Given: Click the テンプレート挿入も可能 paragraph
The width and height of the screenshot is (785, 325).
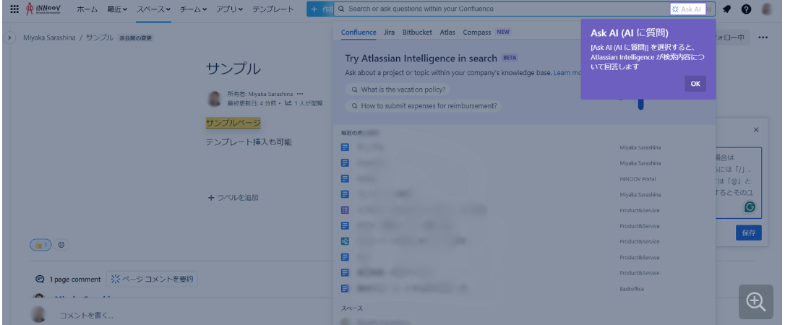Looking at the screenshot, I should click(x=249, y=142).
